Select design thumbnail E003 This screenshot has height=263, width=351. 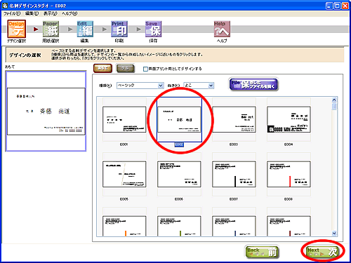(234, 119)
